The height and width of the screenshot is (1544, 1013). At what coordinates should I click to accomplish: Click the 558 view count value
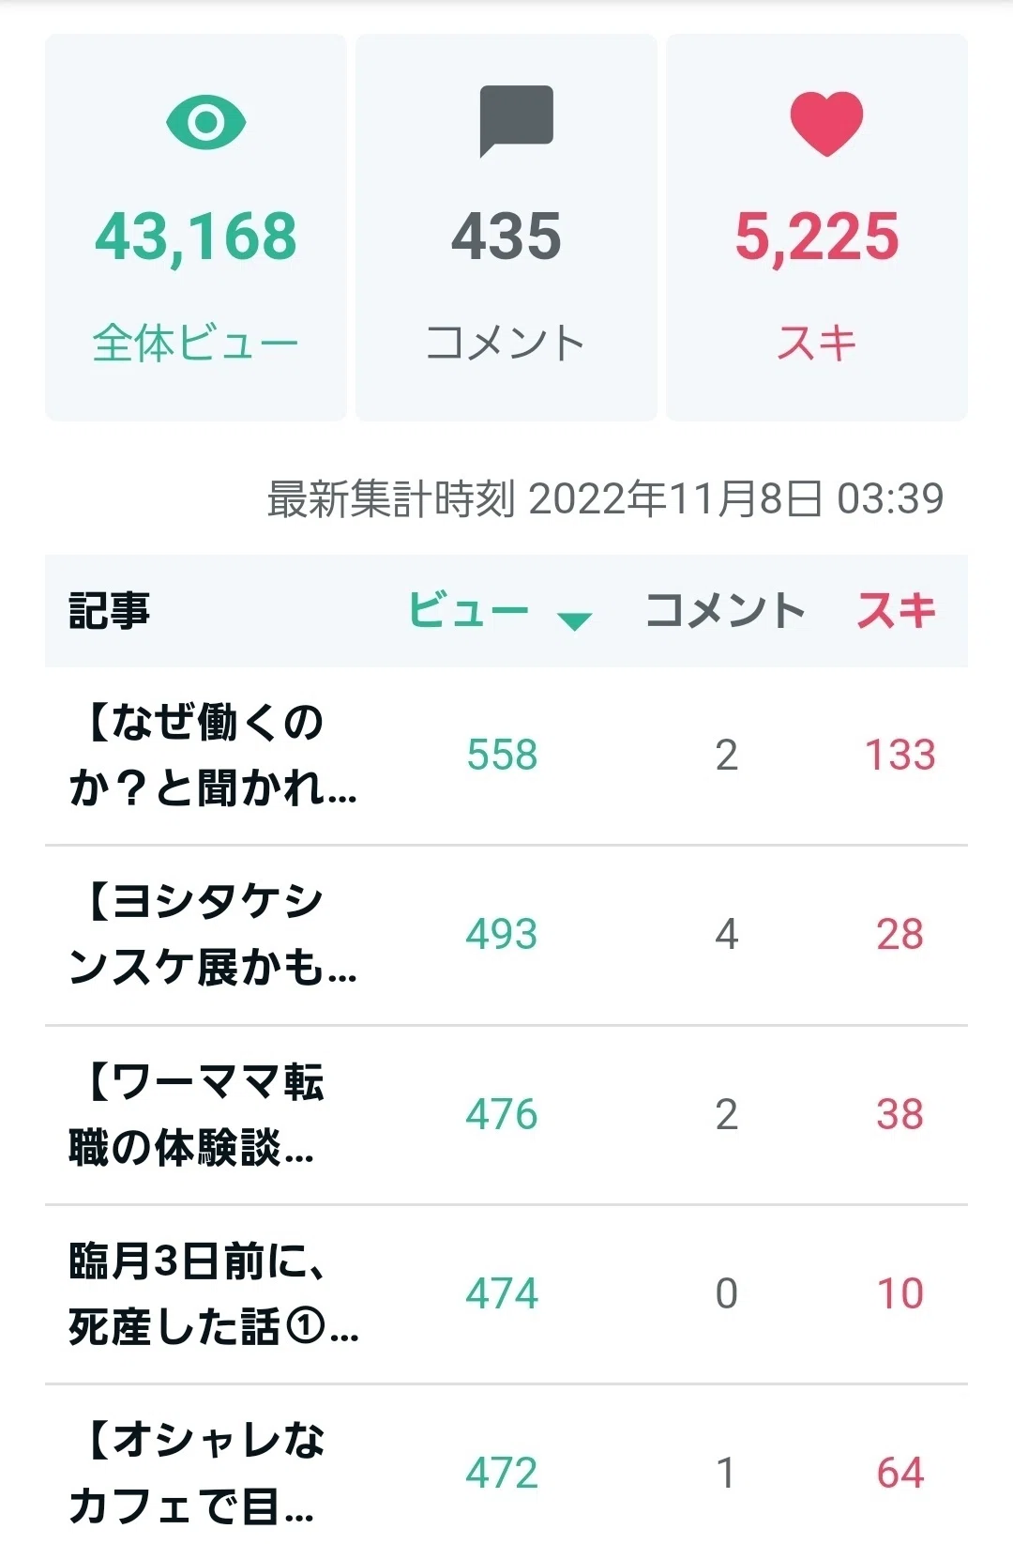coord(503,755)
